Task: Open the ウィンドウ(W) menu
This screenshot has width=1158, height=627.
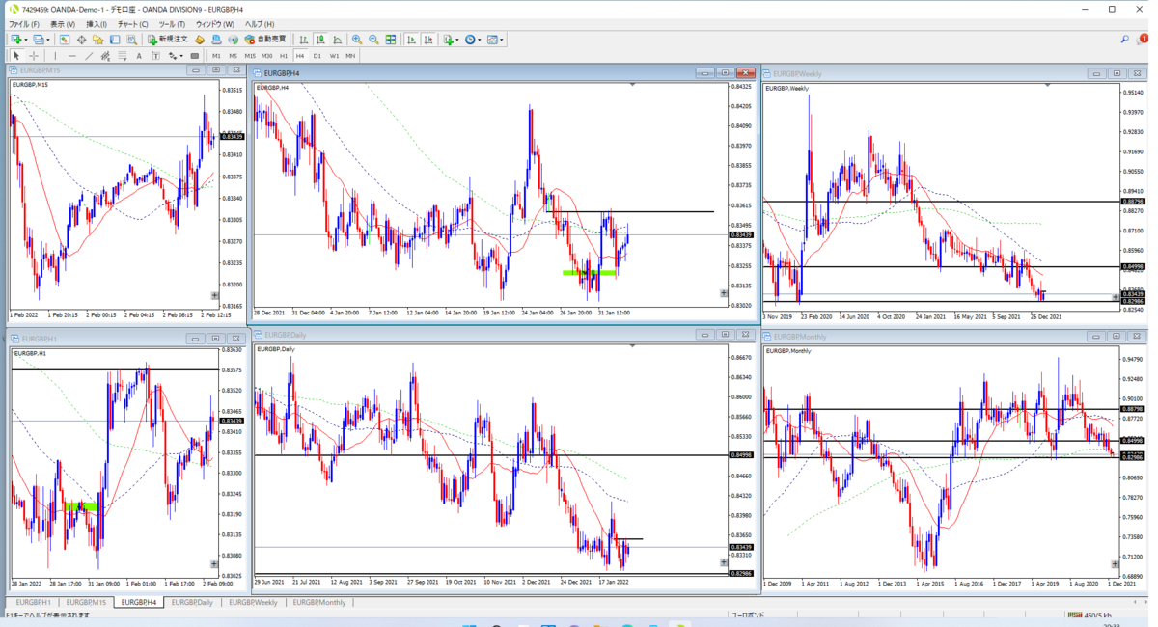Action: pos(214,24)
